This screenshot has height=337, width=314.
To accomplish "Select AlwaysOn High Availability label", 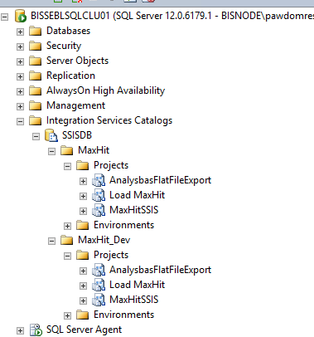I will click(x=105, y=90).
